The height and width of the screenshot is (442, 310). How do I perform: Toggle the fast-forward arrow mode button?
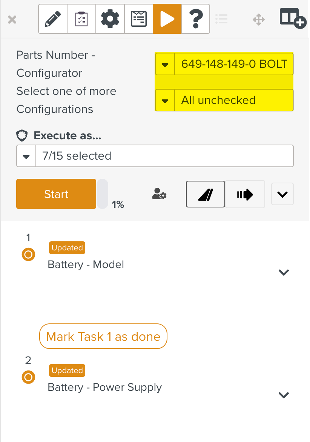click(245, 194)
